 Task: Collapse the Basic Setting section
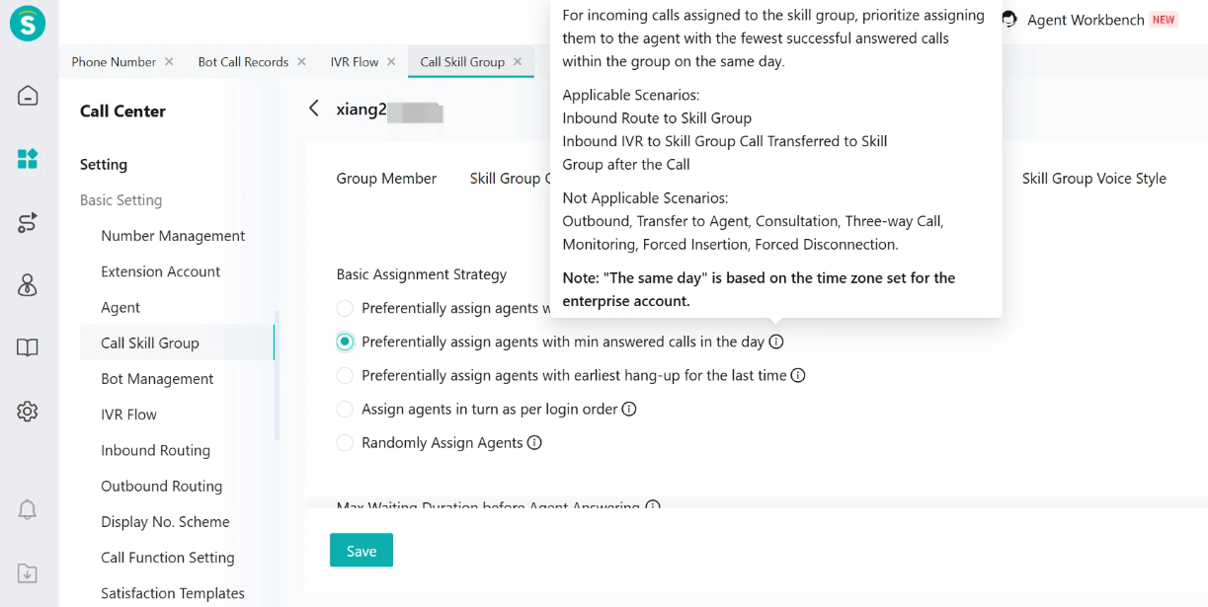tap(121, 200)
